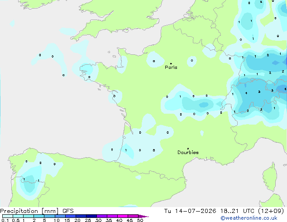
Task: Click the (12+09) forecast run label
Action: click(x=271, y=211)
